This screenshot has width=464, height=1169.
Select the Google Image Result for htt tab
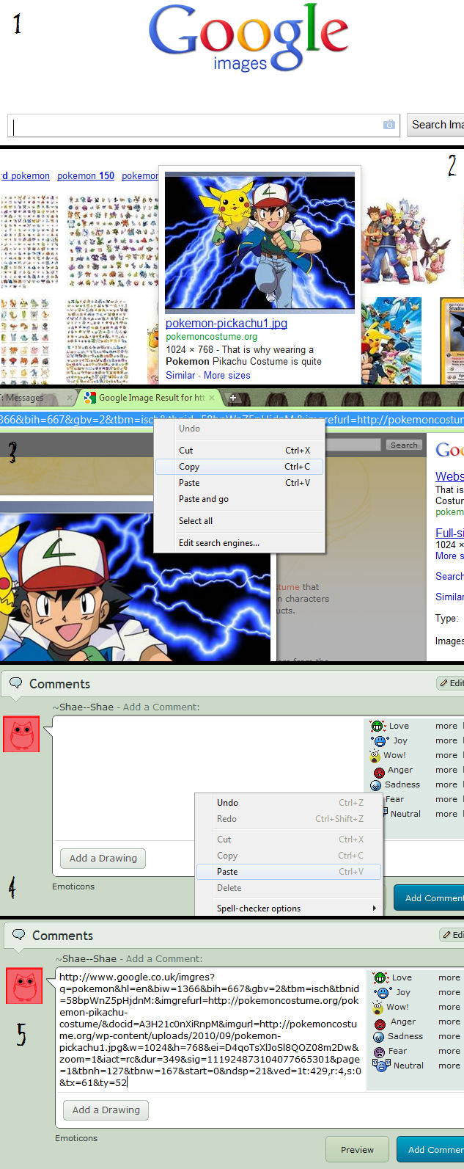click(x=150, y=398)
